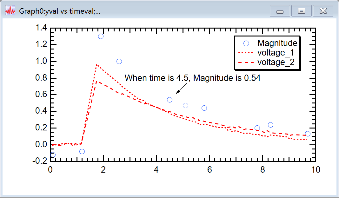The width and height of the screenshot is (339, 198).
Task: Click the voltage_2 dashed line sample in legend
Action: pos(246,63)
